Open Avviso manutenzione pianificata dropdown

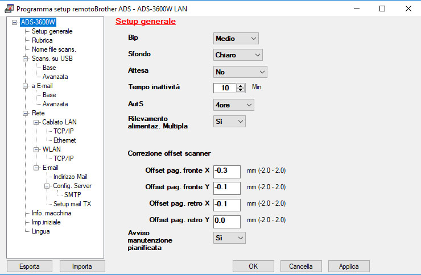(229, 238)
